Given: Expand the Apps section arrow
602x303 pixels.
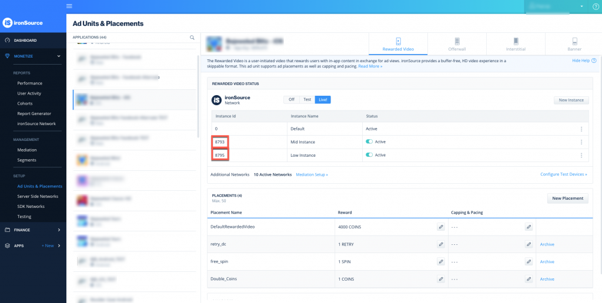Looking at the screenshot, I should click(59, 245).
